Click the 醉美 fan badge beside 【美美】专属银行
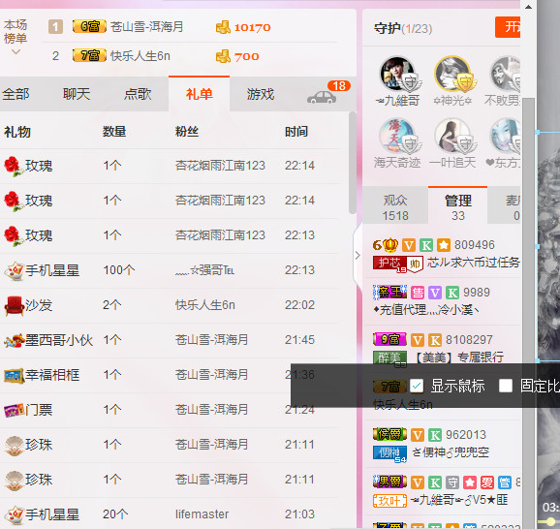Screen dimensions: 560x529 [390, 358]
